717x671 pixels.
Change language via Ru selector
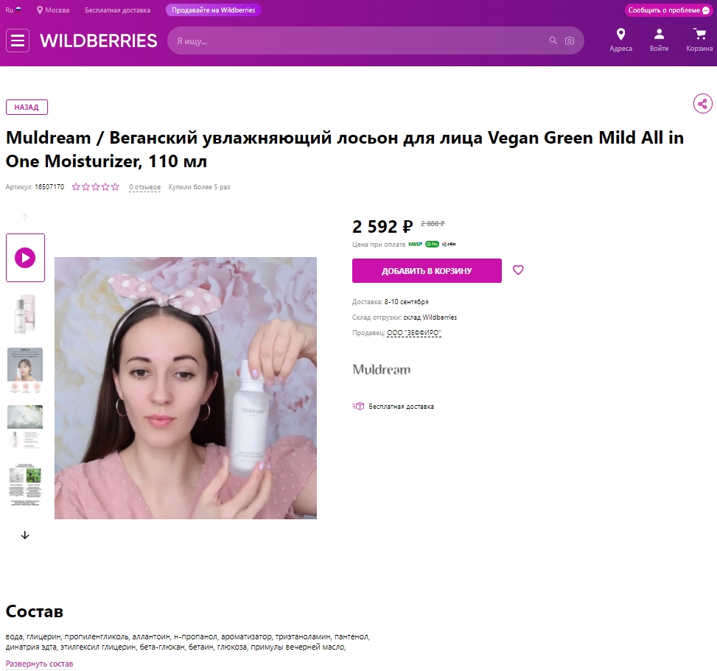tap(13, 10)
